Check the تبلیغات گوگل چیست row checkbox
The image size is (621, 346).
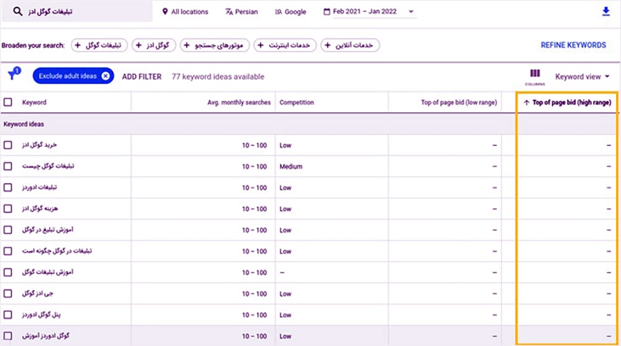point(8,166)
